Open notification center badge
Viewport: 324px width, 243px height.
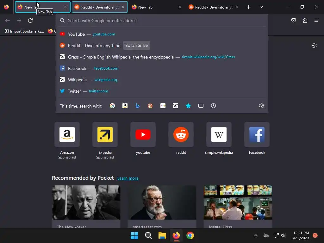(315, 235)
